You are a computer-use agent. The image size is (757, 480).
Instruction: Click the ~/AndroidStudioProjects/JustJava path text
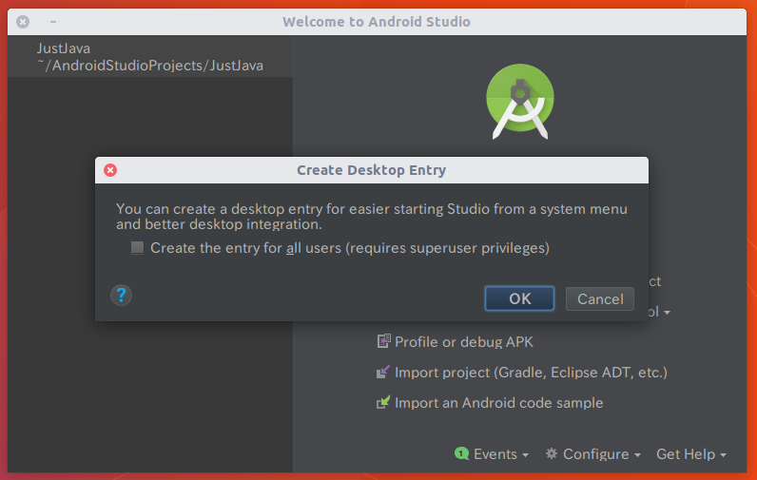pos(150,66)
